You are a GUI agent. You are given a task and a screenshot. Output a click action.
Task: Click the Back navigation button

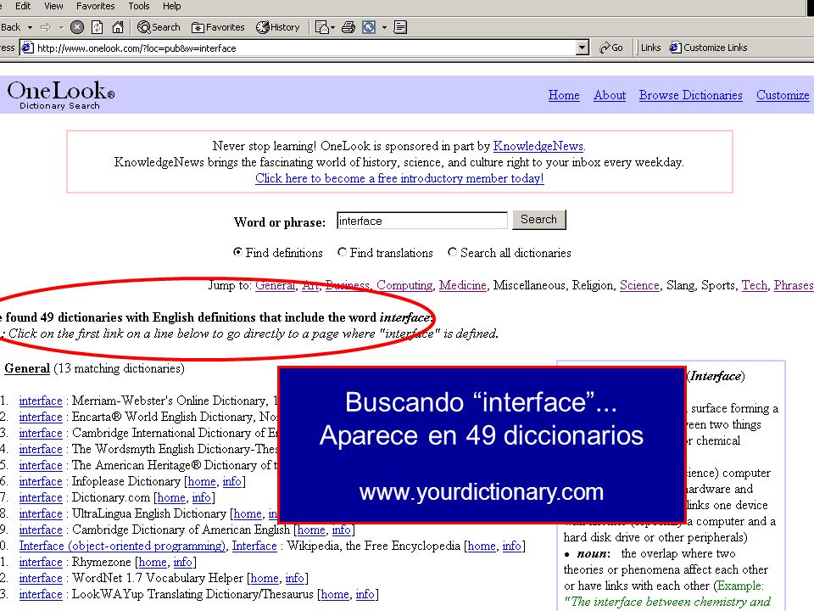pos(10,27)
